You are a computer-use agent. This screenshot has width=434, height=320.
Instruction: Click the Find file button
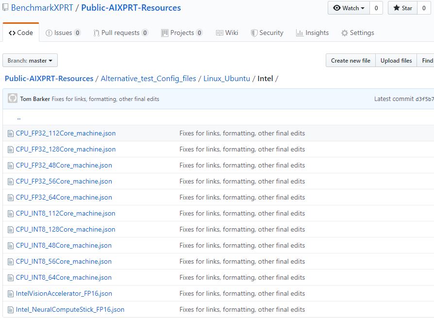click(x=425, y=60)
